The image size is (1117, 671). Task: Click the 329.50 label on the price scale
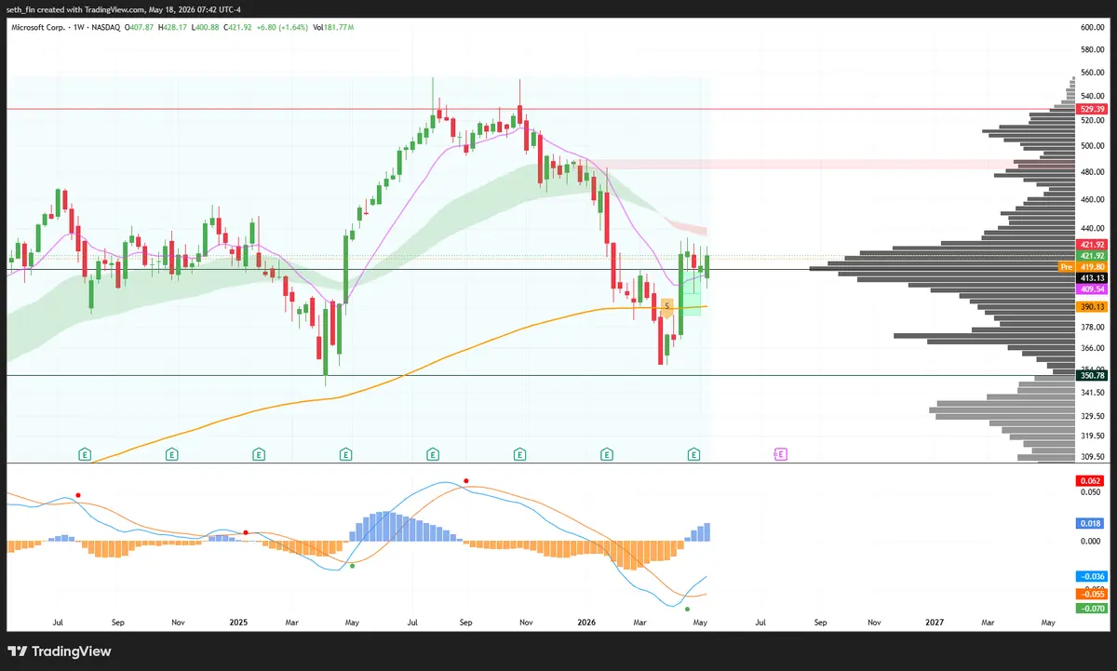coord(1092,416)
